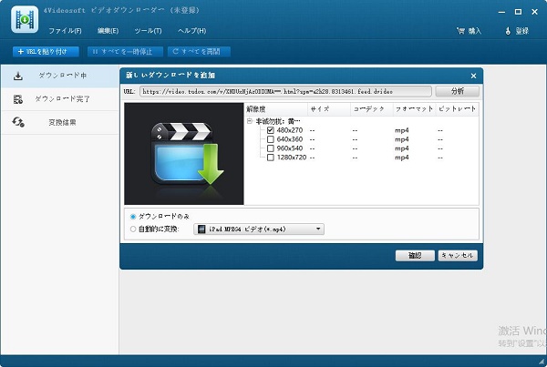Select the 変換結果 sidebar tab
Screen dimensions: 547x367
tap(60, 123)
